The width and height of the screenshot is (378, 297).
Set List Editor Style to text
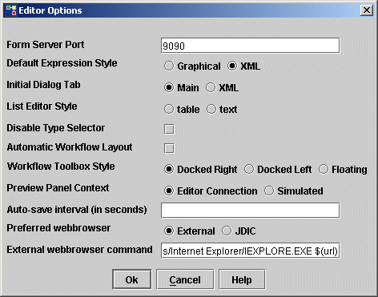click(x=211, y=109)
